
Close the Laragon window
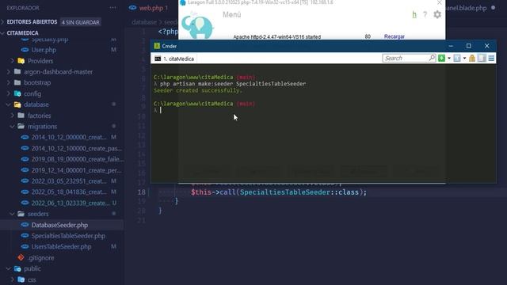tap(439, 2)
